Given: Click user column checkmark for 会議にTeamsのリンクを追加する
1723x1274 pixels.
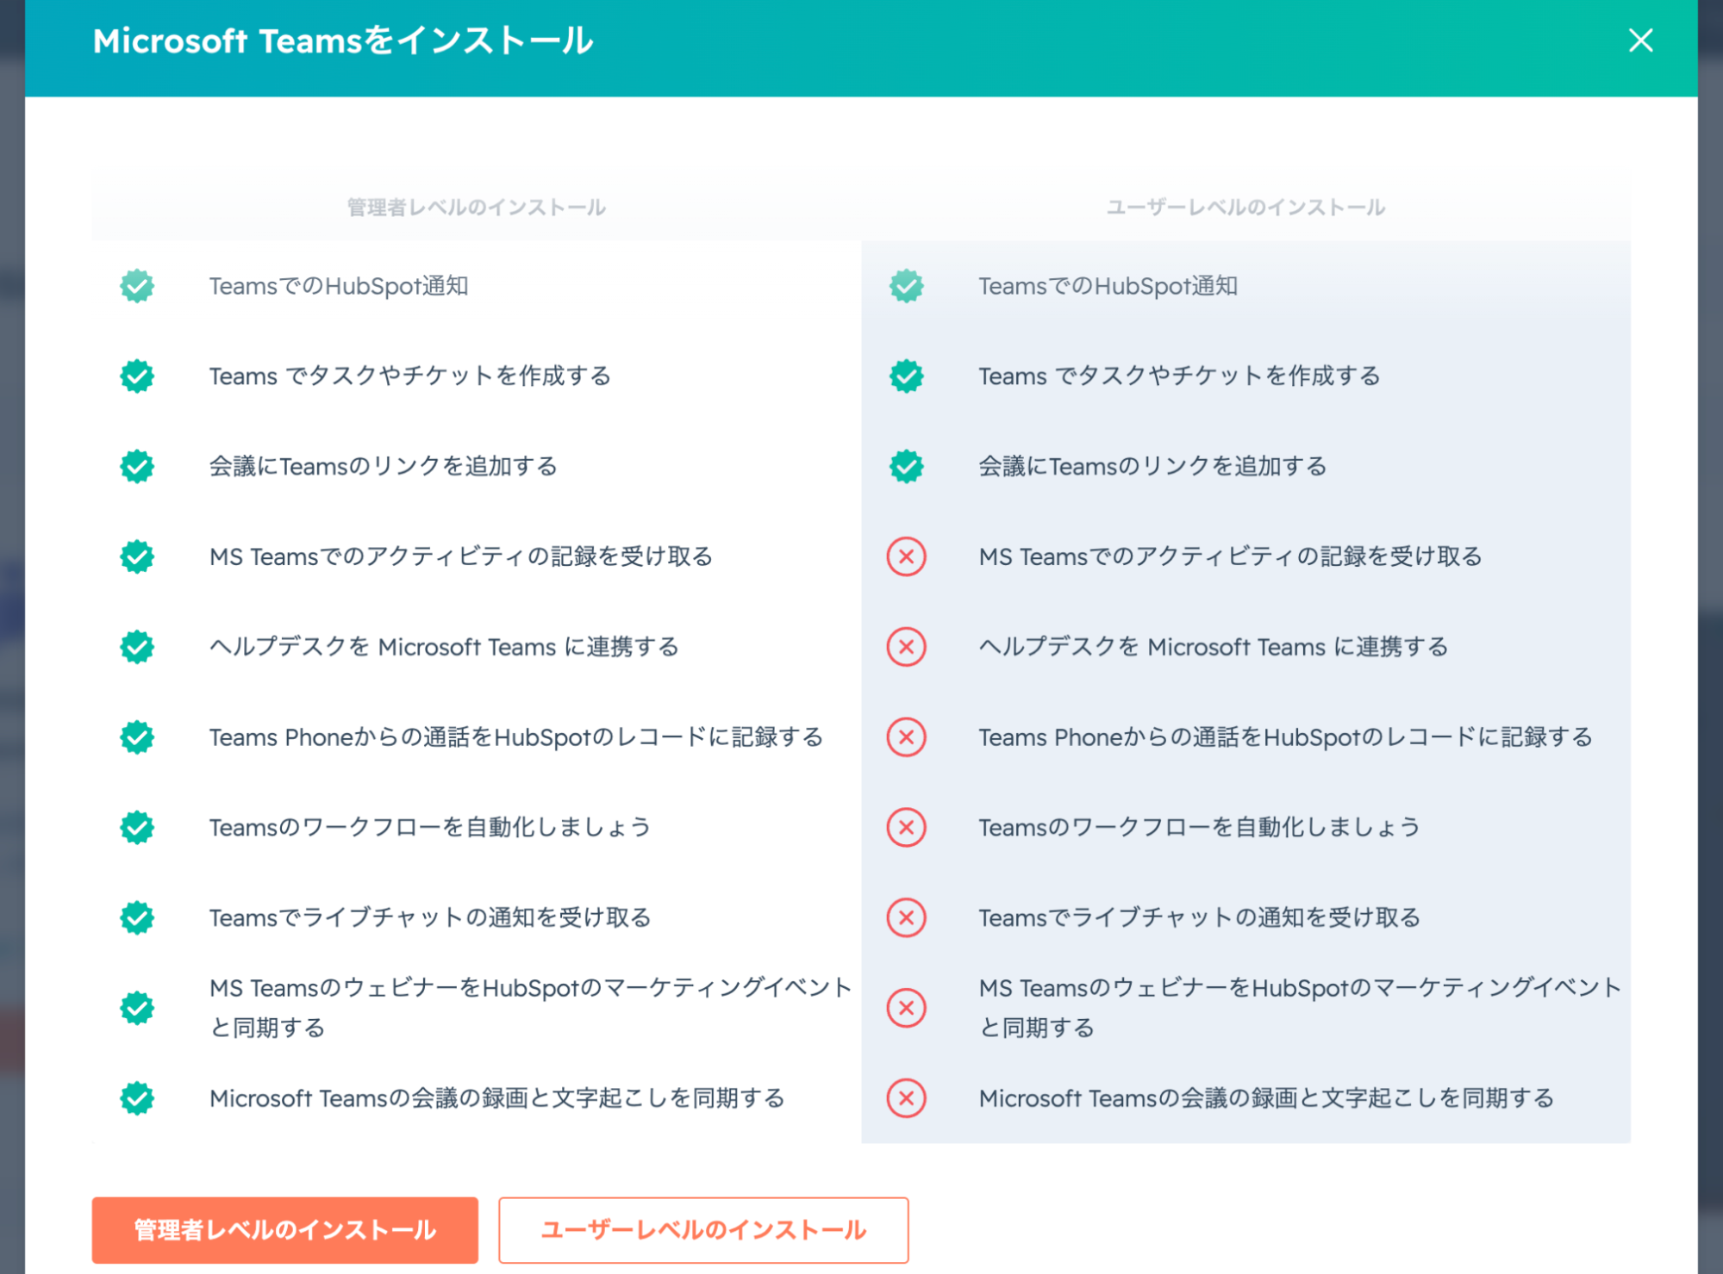Looking at the screenshot, I should click(x=907, y=466).
